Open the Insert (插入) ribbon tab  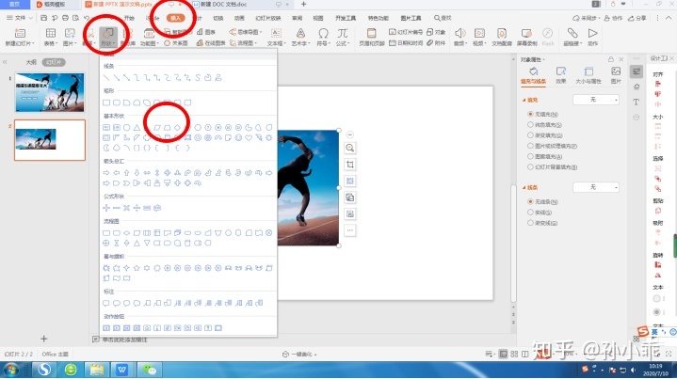click(x=176, y=18)
